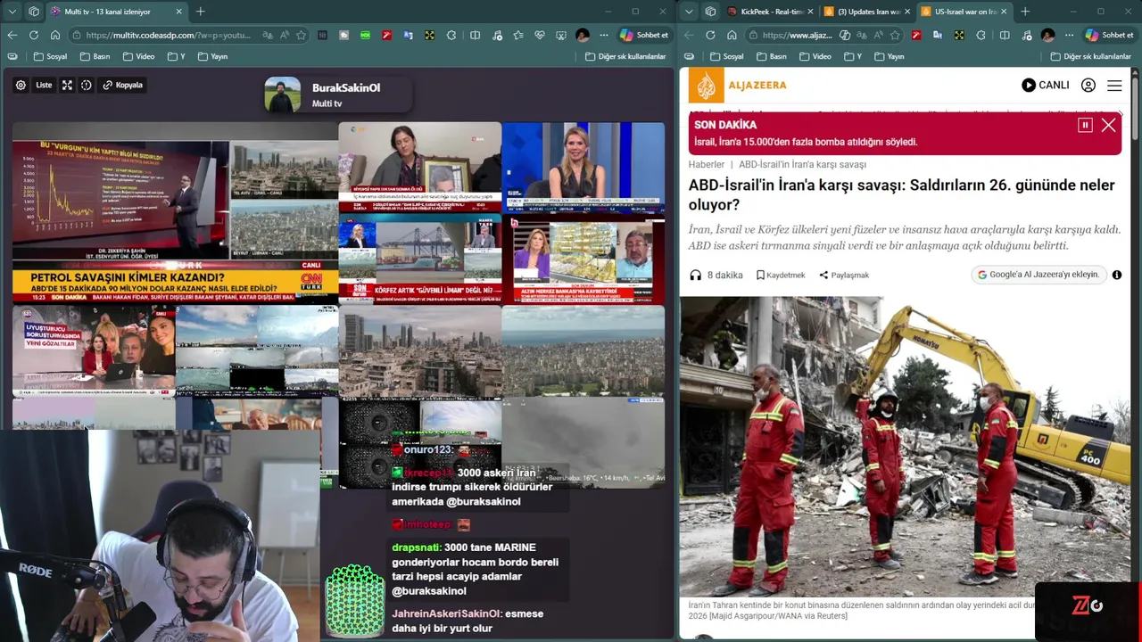Image resolution: width=1142 pixels, height=642 pixels.
Task: Open profile avatar in left browser window
Action: coord(583,35)
